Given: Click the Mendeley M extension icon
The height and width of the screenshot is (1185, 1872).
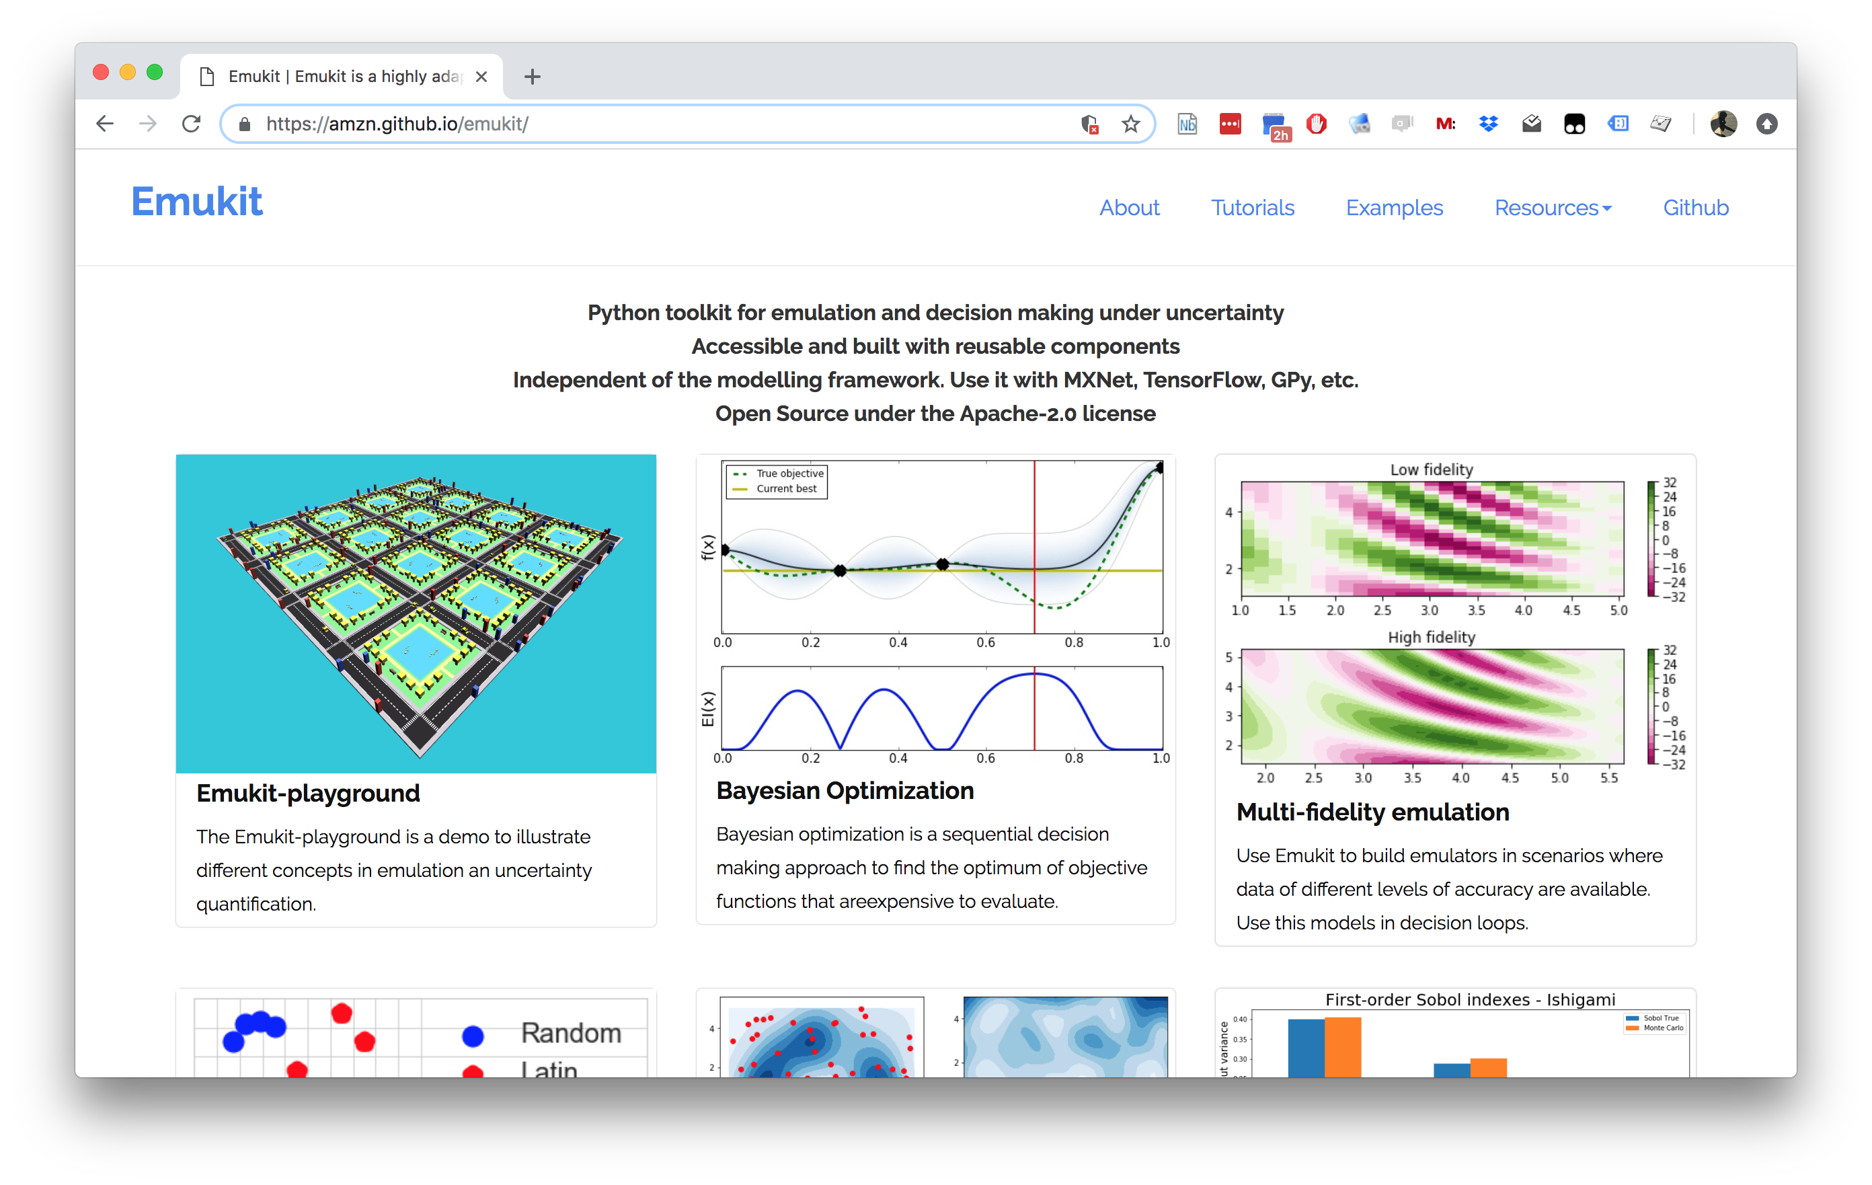Looking at the screenshot, I should (x=1445, y=124).
